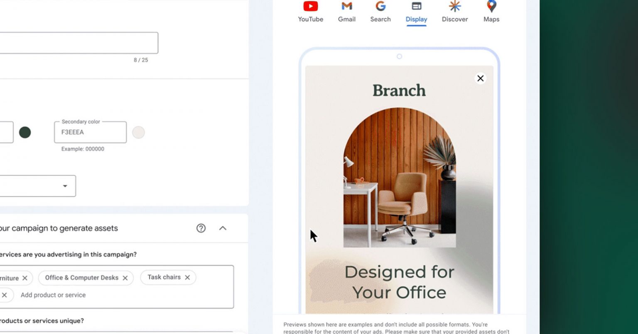Pick the light secondary color swatch

pyautogui.click(x=138, y=133)
